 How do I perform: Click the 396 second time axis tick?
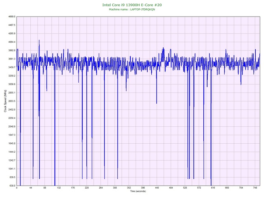click(x=143, y=188)
